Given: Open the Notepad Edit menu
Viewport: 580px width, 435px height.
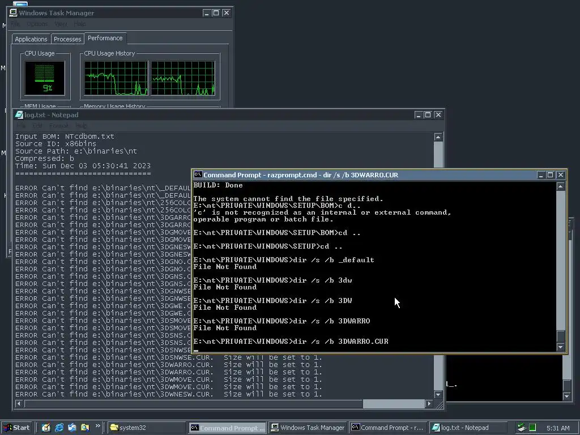Looking at the screenshot, I should click(37, 125).
